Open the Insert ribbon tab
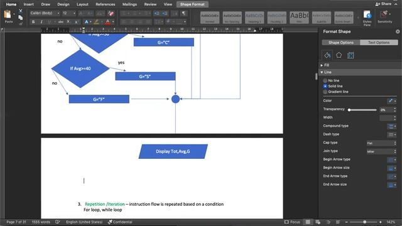402x226 pixels. 28,4
